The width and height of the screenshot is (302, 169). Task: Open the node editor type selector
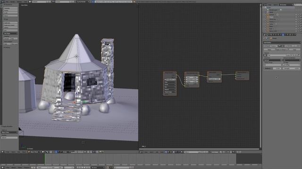pos(141,152)
